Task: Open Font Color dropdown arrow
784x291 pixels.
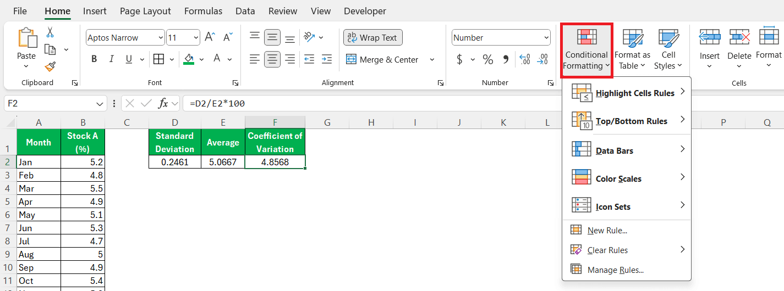Action: click(x=229, y=59)
